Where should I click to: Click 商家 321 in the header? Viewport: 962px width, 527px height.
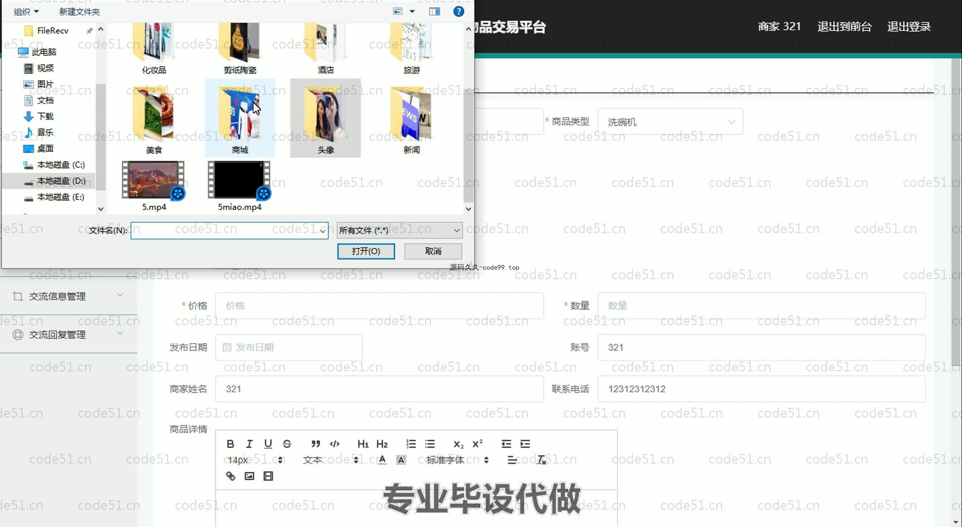[x=779, y=26]
